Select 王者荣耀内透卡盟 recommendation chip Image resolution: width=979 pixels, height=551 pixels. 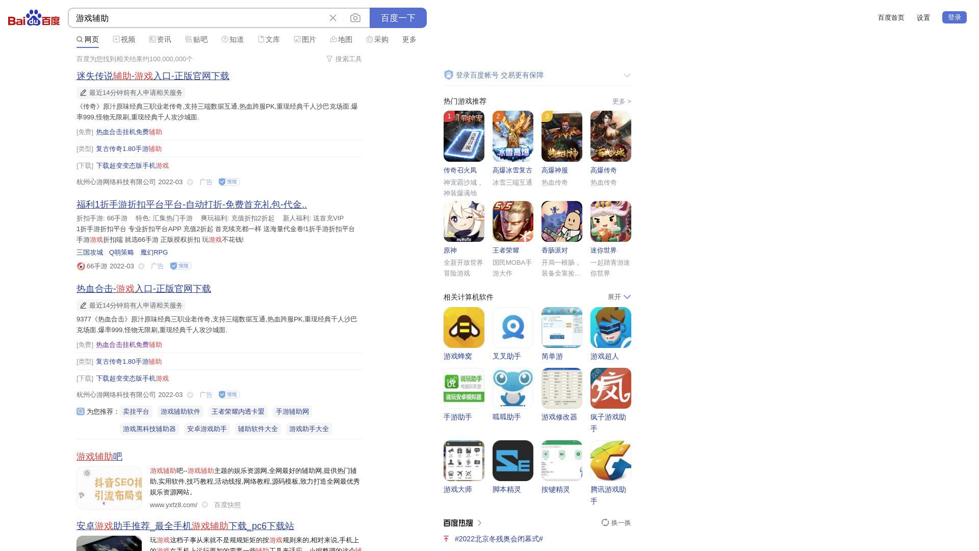[x=238, y=412]
